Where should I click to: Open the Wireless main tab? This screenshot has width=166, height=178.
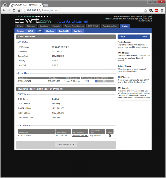click(x=31, y=26)
